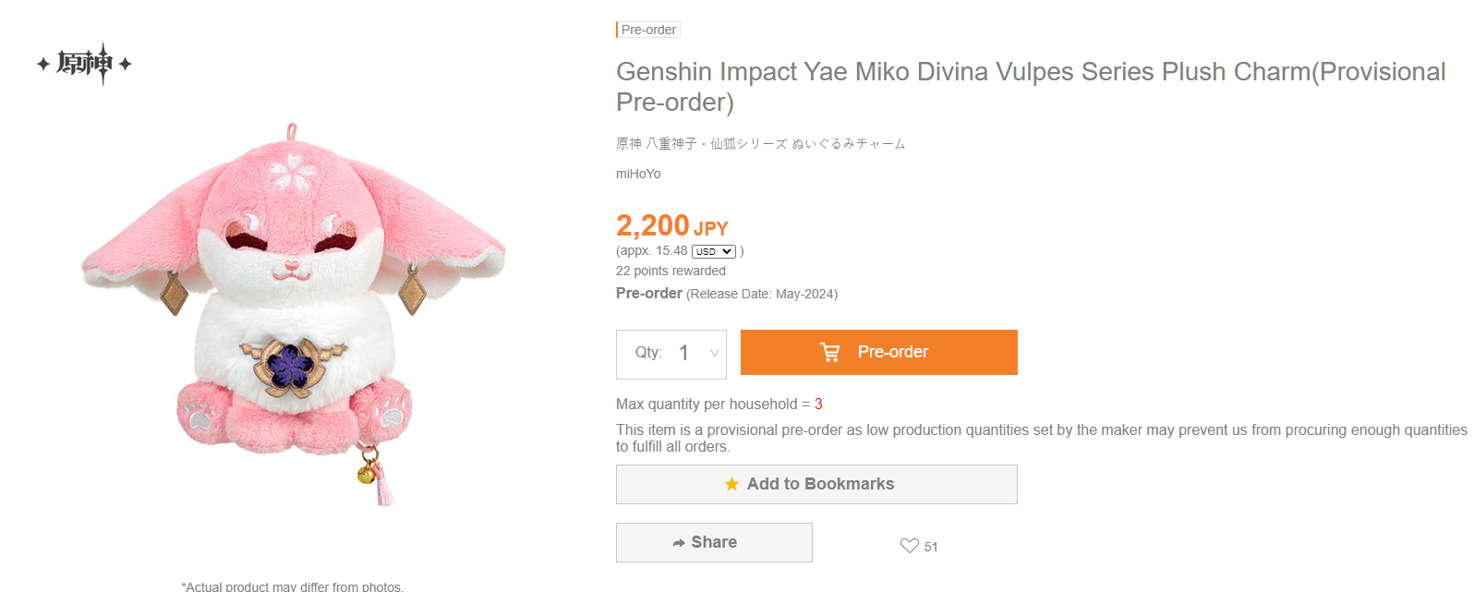Viewport: 1474px width, 592px height.
Task: Click the Genshin Impact logo above the plush
Action: pos(84,64)
